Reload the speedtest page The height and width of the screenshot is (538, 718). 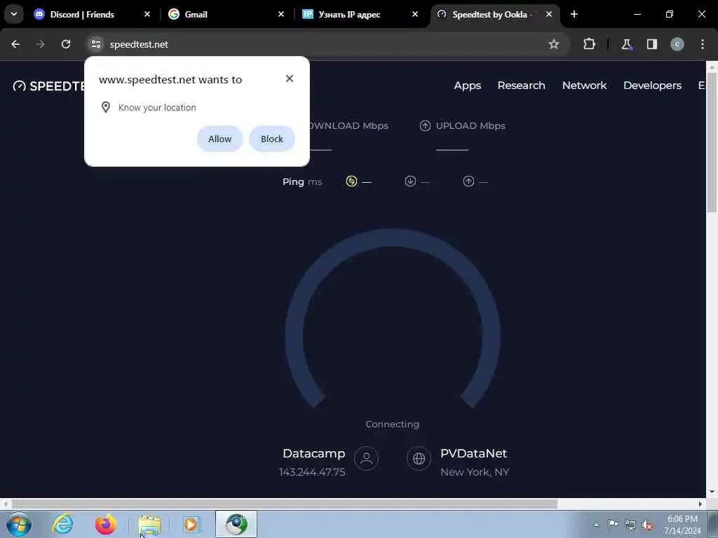pos(66,44)
